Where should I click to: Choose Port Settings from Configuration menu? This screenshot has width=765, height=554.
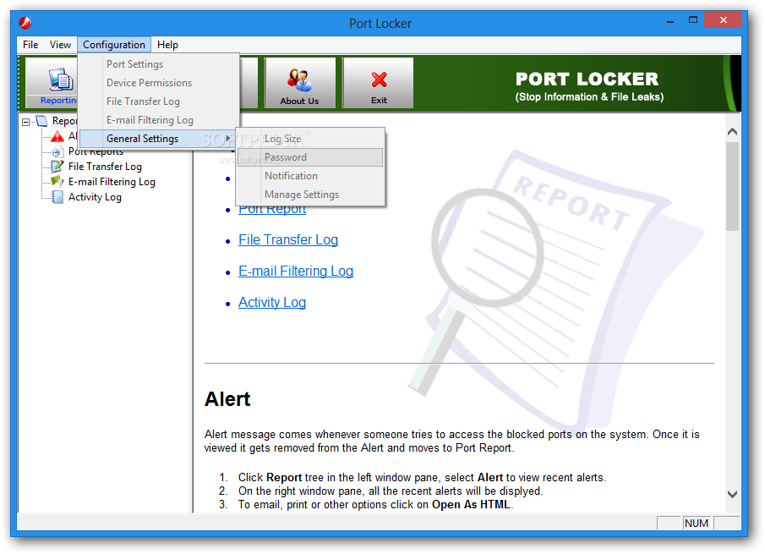[159, 64]
